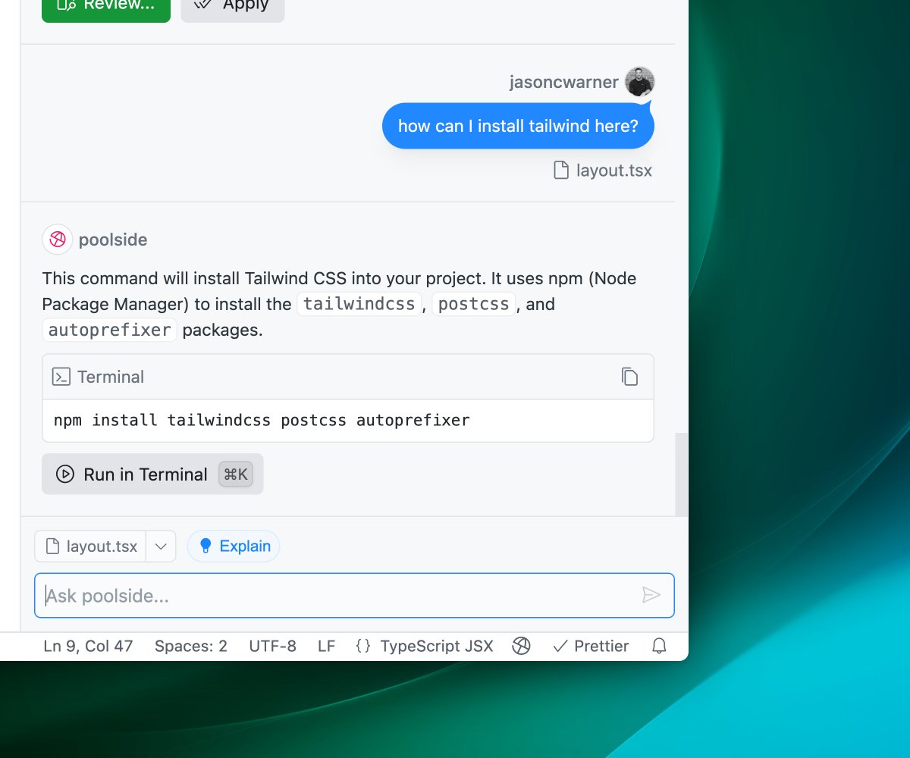Click the send message arrow icon
Viewport: 910px width, 758px height.
pyautogui.click(x=651, y=595)
